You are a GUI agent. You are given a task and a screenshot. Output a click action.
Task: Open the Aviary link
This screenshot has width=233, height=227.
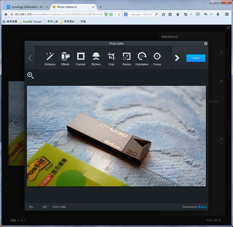202,207
